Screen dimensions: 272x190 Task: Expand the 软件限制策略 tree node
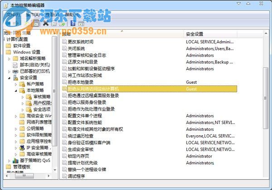pyautogui.click(x=16, y=135)
